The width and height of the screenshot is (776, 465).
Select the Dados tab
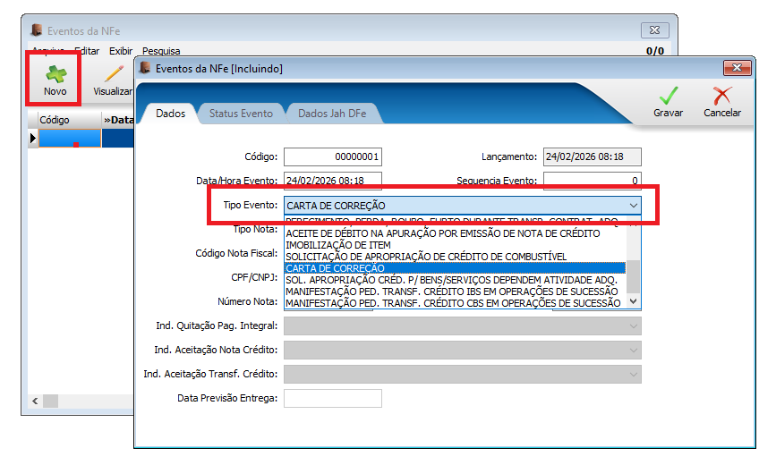point(170,114)
